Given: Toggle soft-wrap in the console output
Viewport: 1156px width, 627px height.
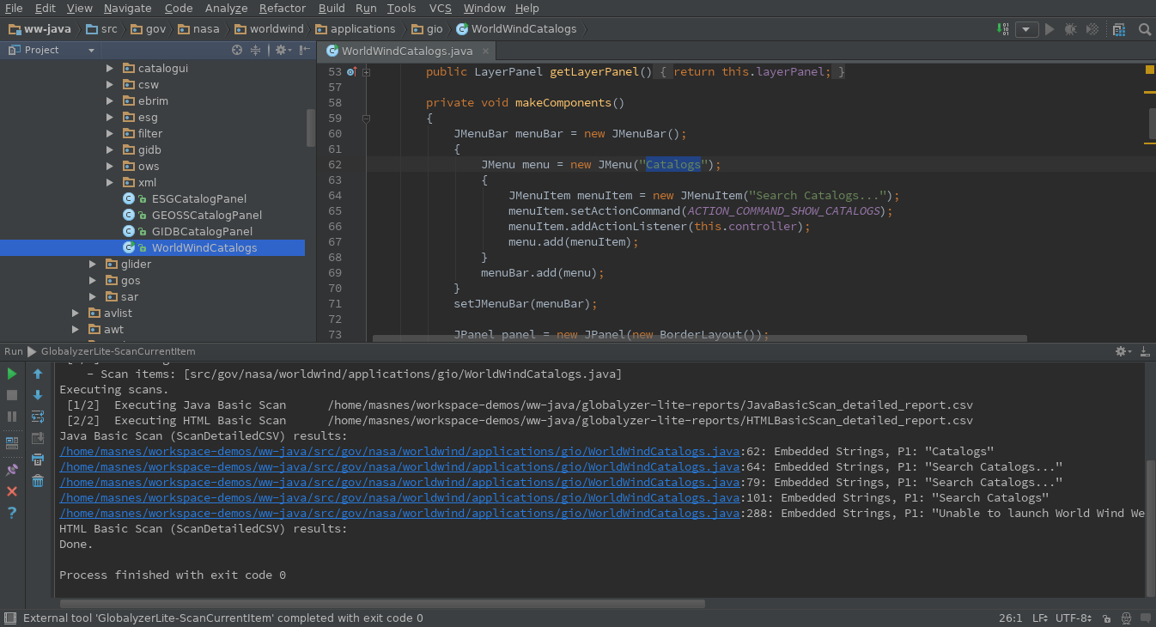Looking at the screenshot, I should click(38, 417).
